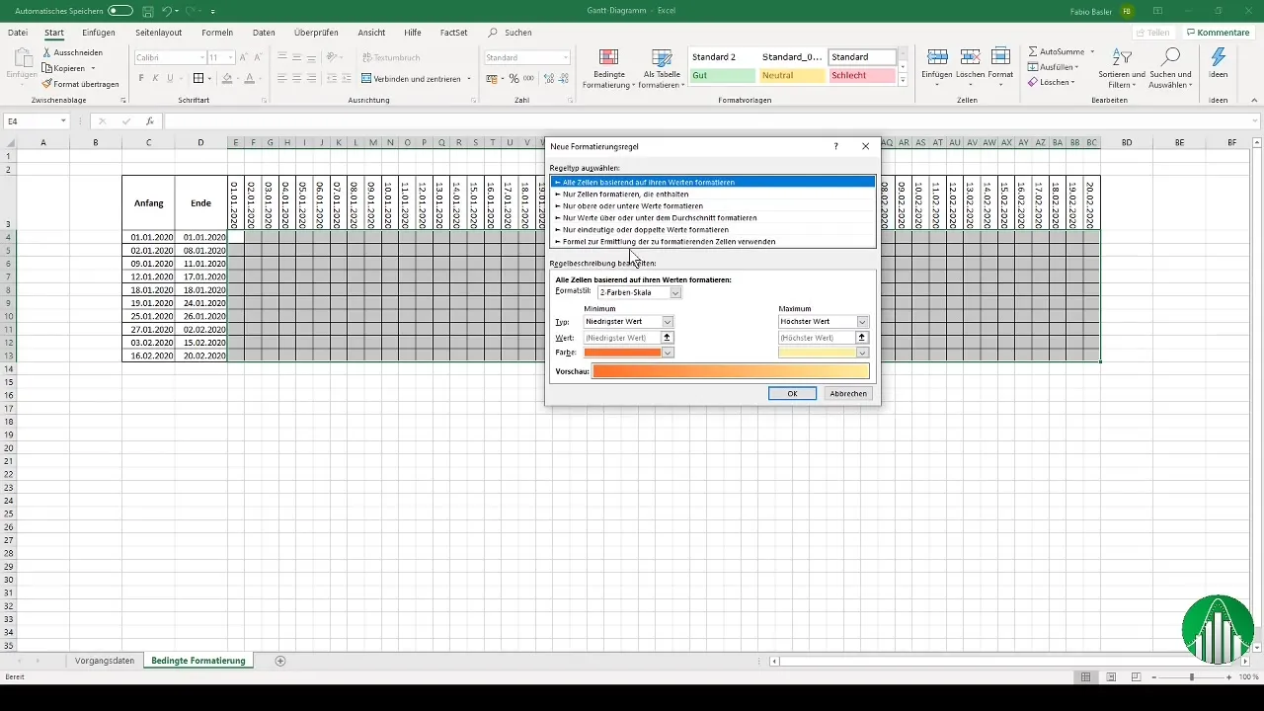Open the font name Calibri dropdown

tap(202, 57)
